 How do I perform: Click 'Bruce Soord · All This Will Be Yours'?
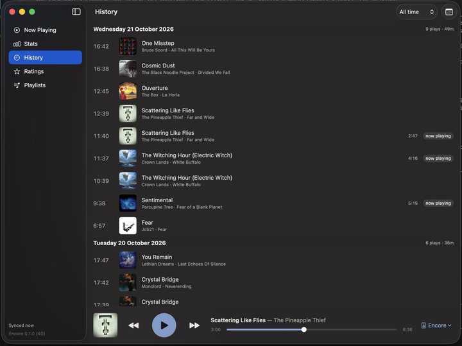(178, 50)
